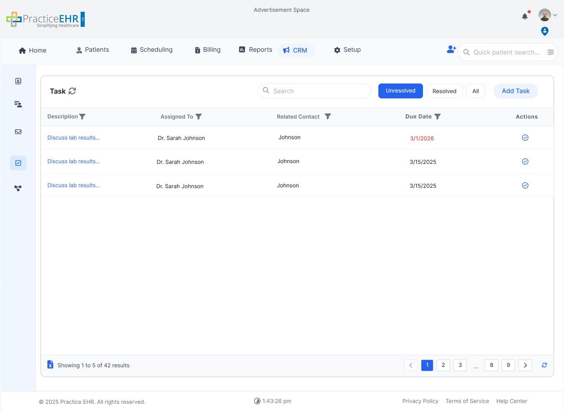Click the notification bell with red badge

tap(525, 16)
